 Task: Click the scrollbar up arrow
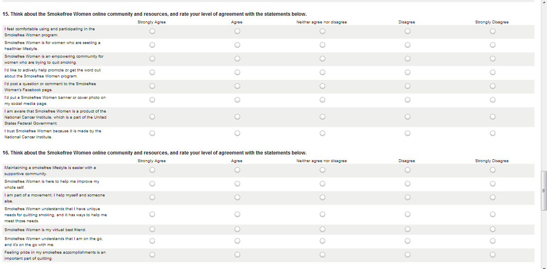coord(544,2)
